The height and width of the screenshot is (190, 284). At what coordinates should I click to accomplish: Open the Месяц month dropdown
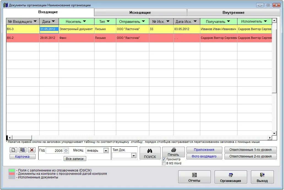click(106, 151)
